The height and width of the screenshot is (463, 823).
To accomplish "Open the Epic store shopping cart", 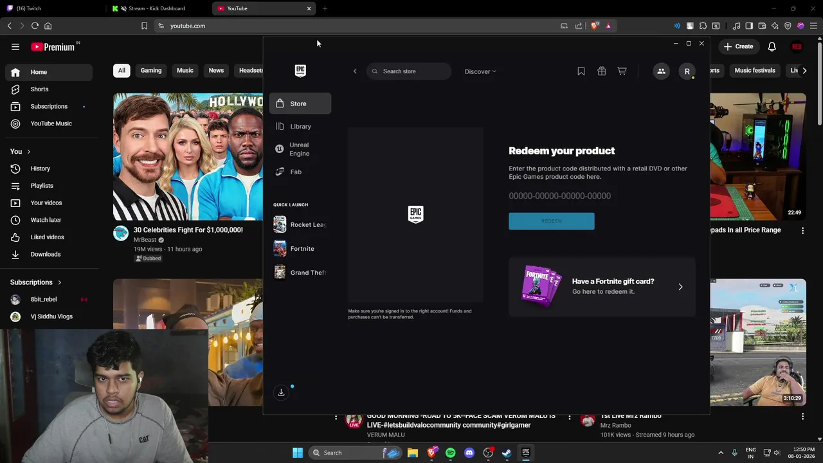I will [622, 71].
